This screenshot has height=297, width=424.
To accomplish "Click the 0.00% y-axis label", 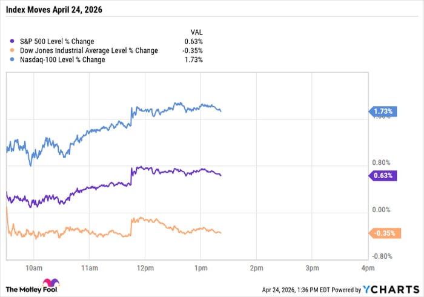I will [382, 210].
